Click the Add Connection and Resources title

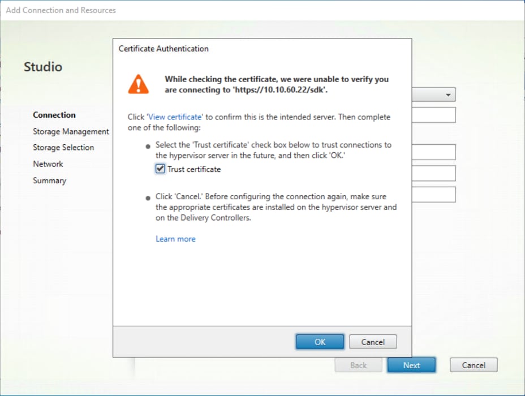click(x=61, y=10)
